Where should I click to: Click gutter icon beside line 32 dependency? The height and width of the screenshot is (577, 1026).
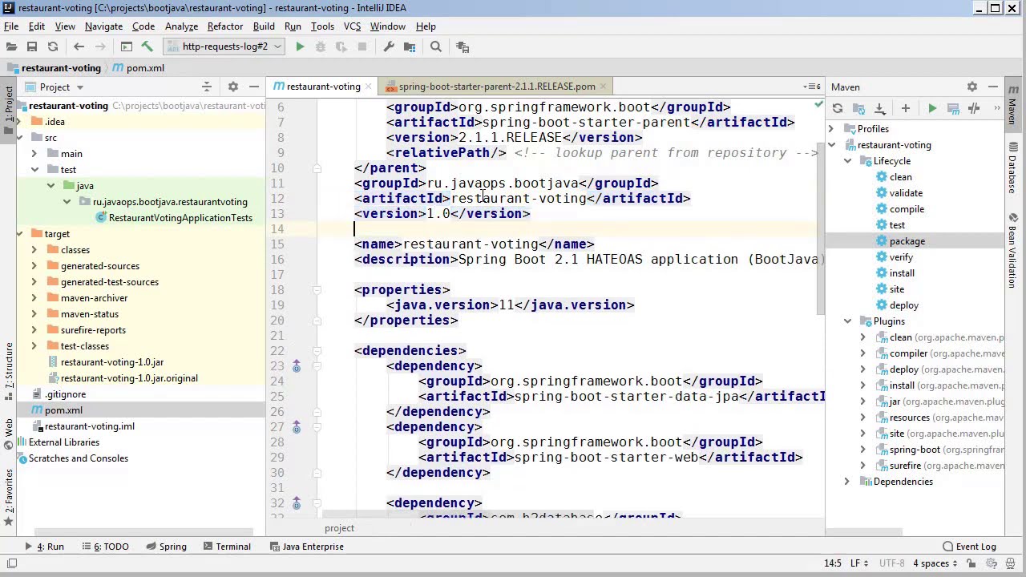[296, 502]
